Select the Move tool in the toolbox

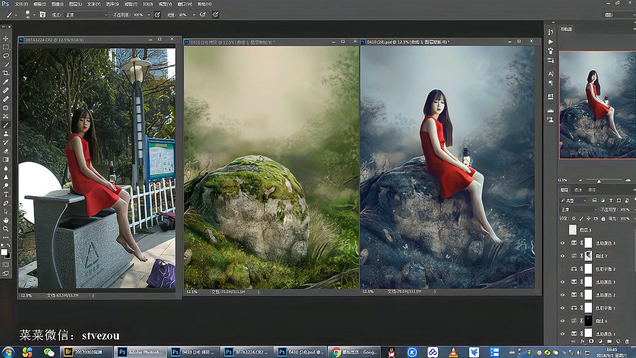coord(6,38)
